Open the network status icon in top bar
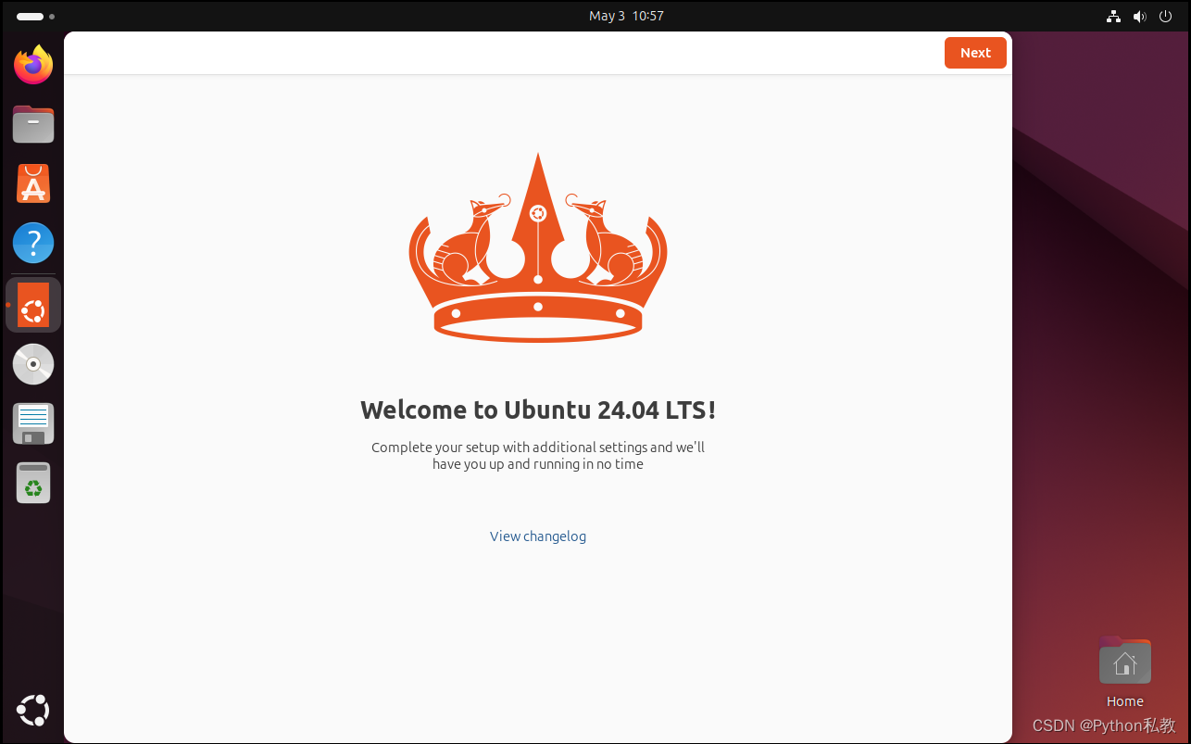Image resolution: width=1191 pixels, height=744 pixels. [1113, 16]
